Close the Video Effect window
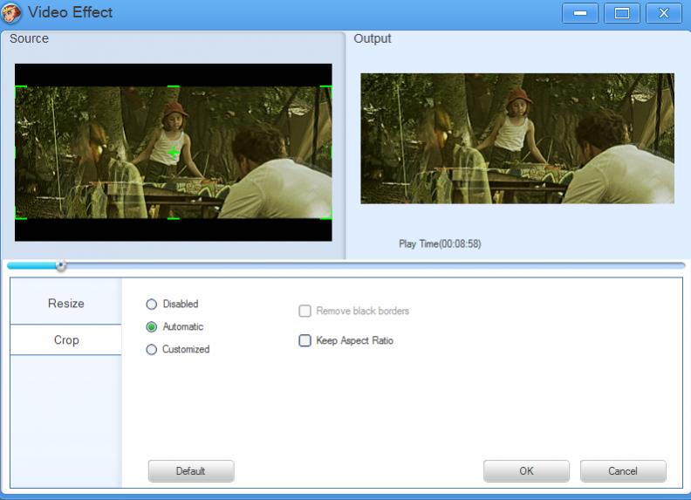This screenshot has width=691, height=500. click(664, 13)
